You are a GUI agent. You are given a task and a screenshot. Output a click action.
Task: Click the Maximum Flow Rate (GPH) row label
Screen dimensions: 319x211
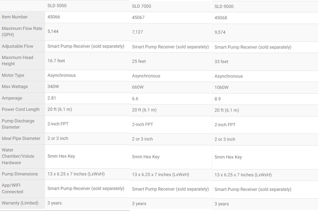(x=22, y=32)
